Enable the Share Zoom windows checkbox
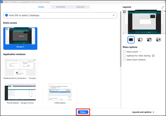The image size is (166, 116). [x=124, y=60]
